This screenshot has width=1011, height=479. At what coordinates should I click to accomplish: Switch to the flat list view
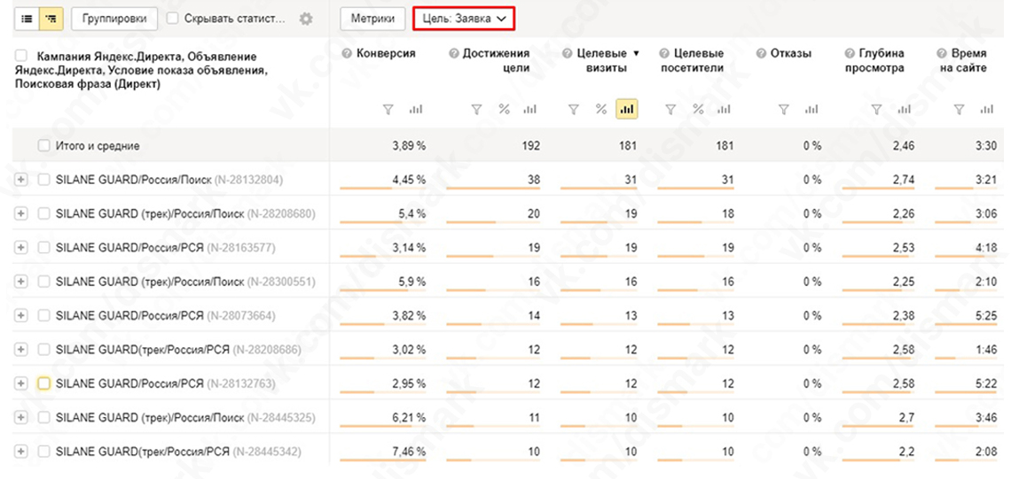click(27, 19)
